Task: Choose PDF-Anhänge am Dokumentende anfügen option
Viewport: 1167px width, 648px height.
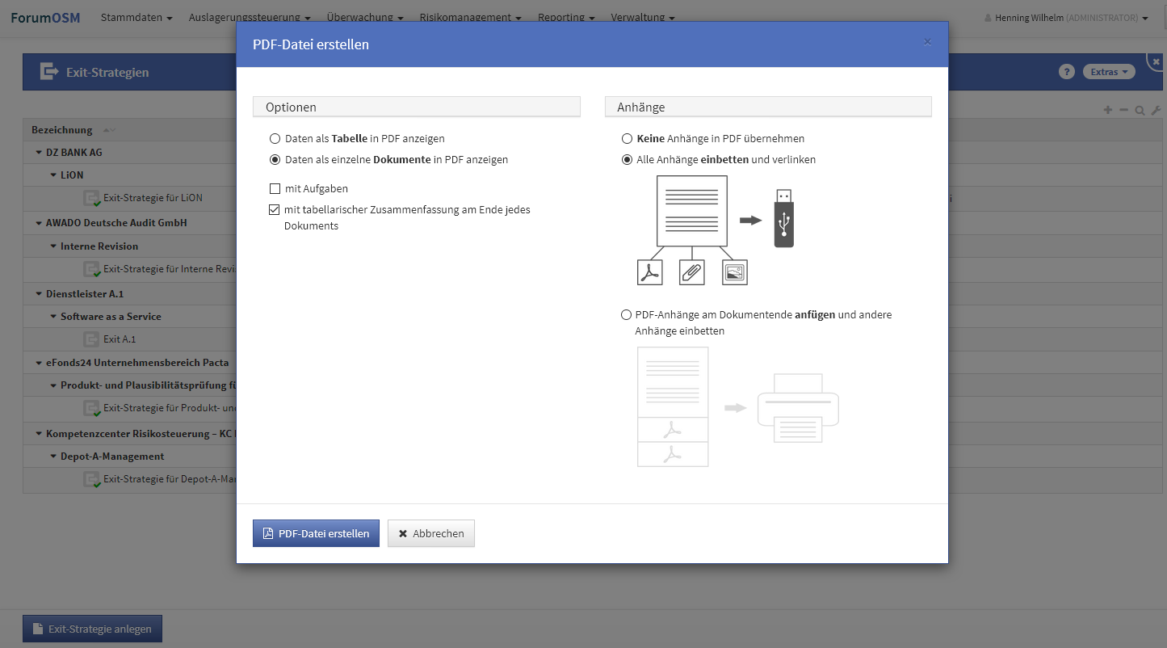Action: [x=626, y=315]
